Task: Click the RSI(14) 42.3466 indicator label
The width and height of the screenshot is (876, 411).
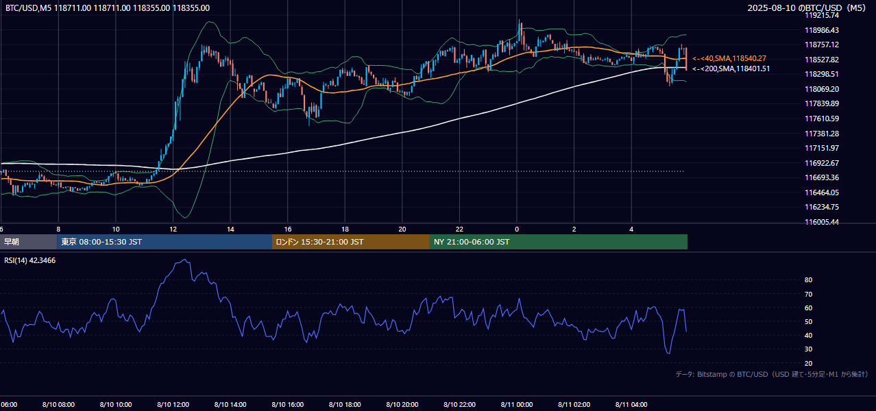Action: 30,260
